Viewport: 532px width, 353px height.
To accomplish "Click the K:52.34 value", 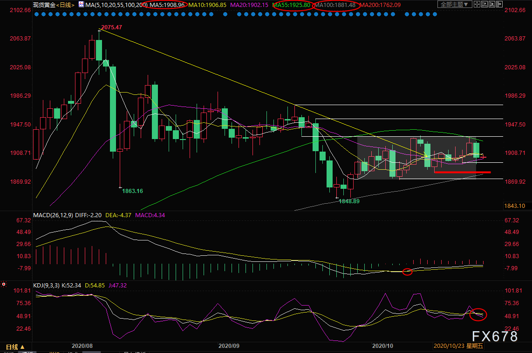I will pos(71,286).
